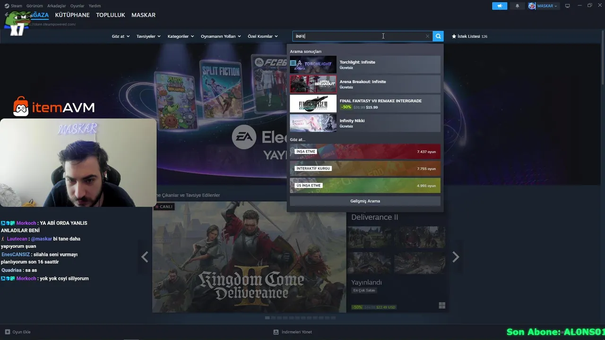Open the Yardım menu
This screenshot has width=605, height=340.
tap(95, 6)
